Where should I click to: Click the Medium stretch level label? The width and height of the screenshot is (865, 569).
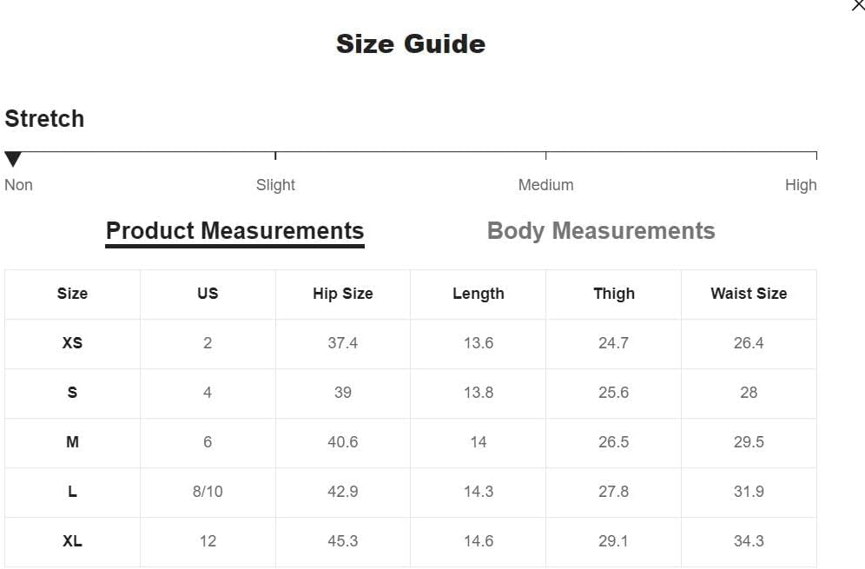545,185
